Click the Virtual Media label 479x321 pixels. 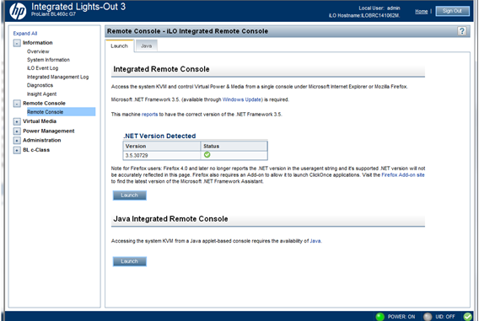coord(40,121)
